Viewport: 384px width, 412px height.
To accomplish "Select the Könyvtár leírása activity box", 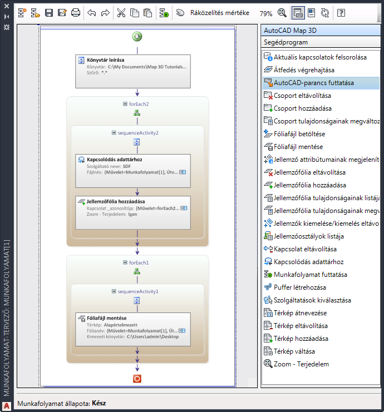I will tap(133, 72).
